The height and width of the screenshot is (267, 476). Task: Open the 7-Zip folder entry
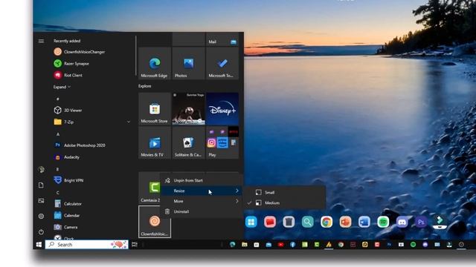point(92,122)
